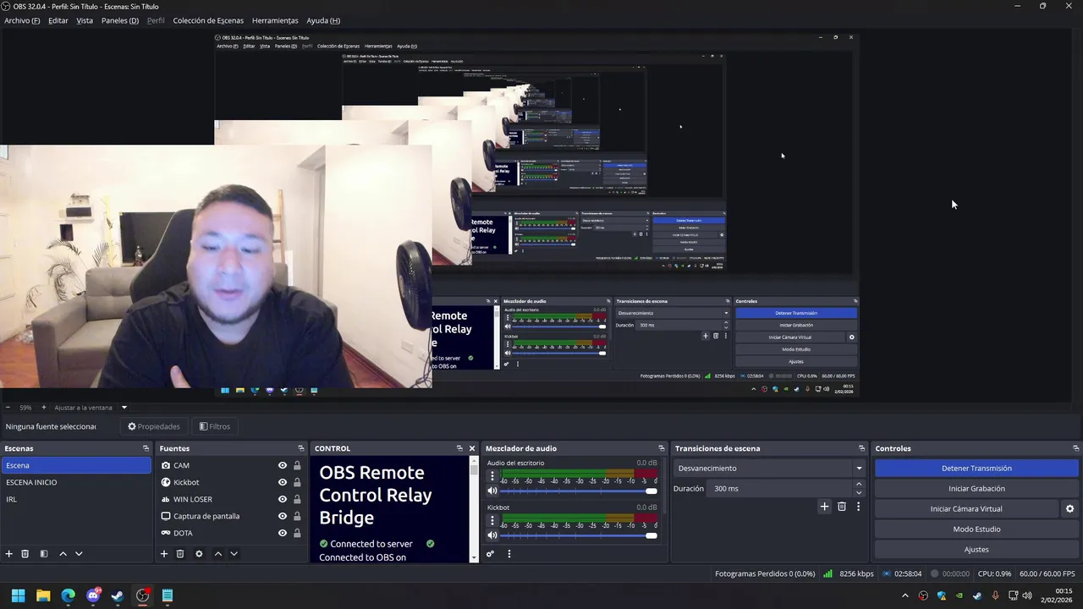This screenshot has height=609, width=1083.
Task: Lock the CAM source
Action: pos(297,465)
